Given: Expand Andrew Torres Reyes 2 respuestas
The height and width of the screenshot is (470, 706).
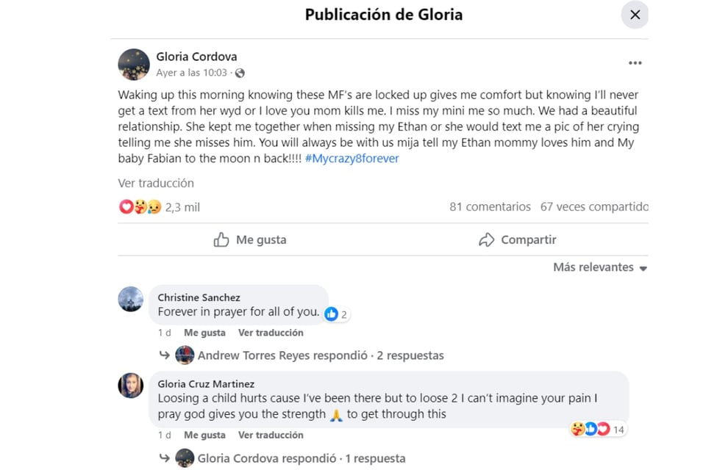Looking at the screenshot, I should click(x=321, y=355).
